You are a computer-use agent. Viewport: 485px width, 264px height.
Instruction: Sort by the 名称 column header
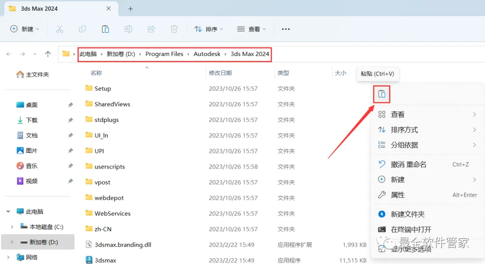tap(96, 73)
